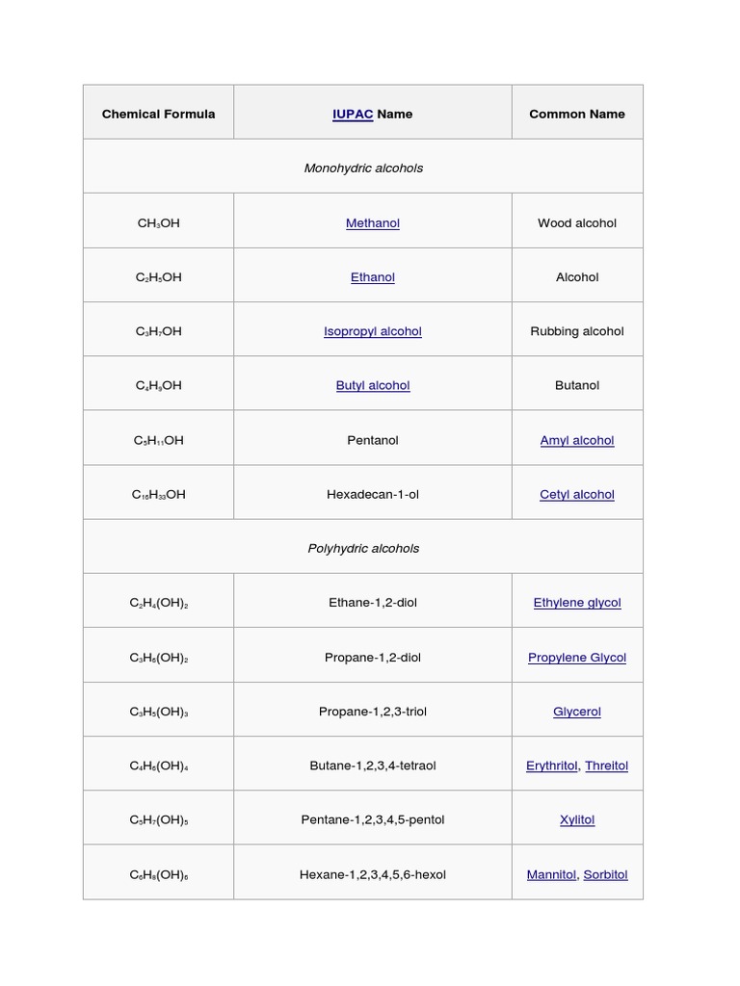The width and height of the screenshot is (740, 986).
Task: Open the IUPAC link in header
Action: [x=353, y=114]
